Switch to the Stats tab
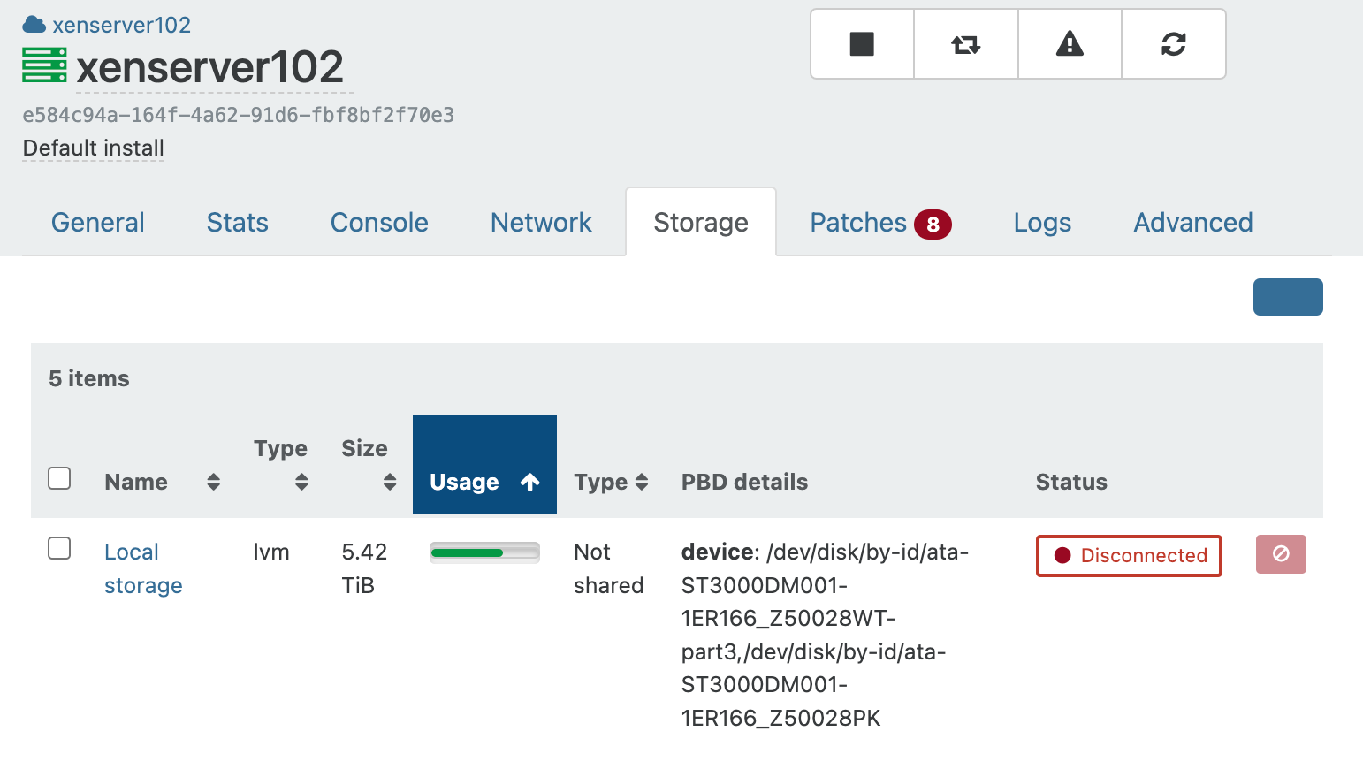This screenshot has width=1363, height=769. tap(238, 223)
